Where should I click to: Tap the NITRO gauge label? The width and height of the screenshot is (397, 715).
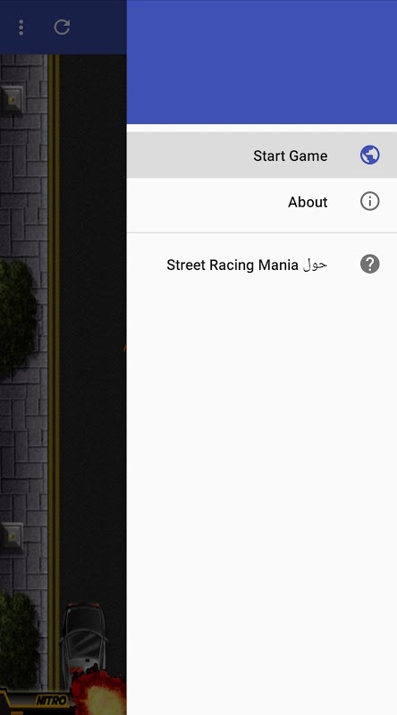[x=52, y=701]
